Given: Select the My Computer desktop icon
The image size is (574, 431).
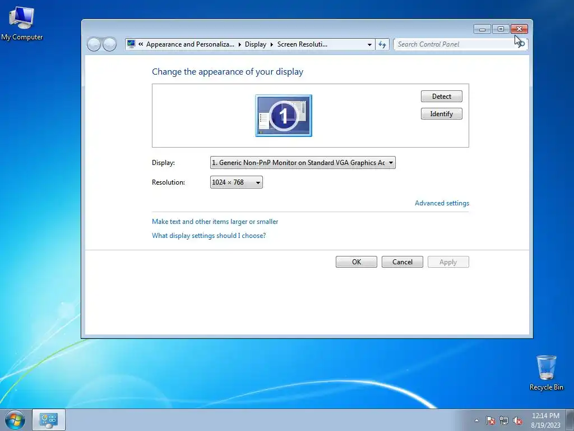Looking at the screenshot, I should pyautogui.click(x=22, y=24).
